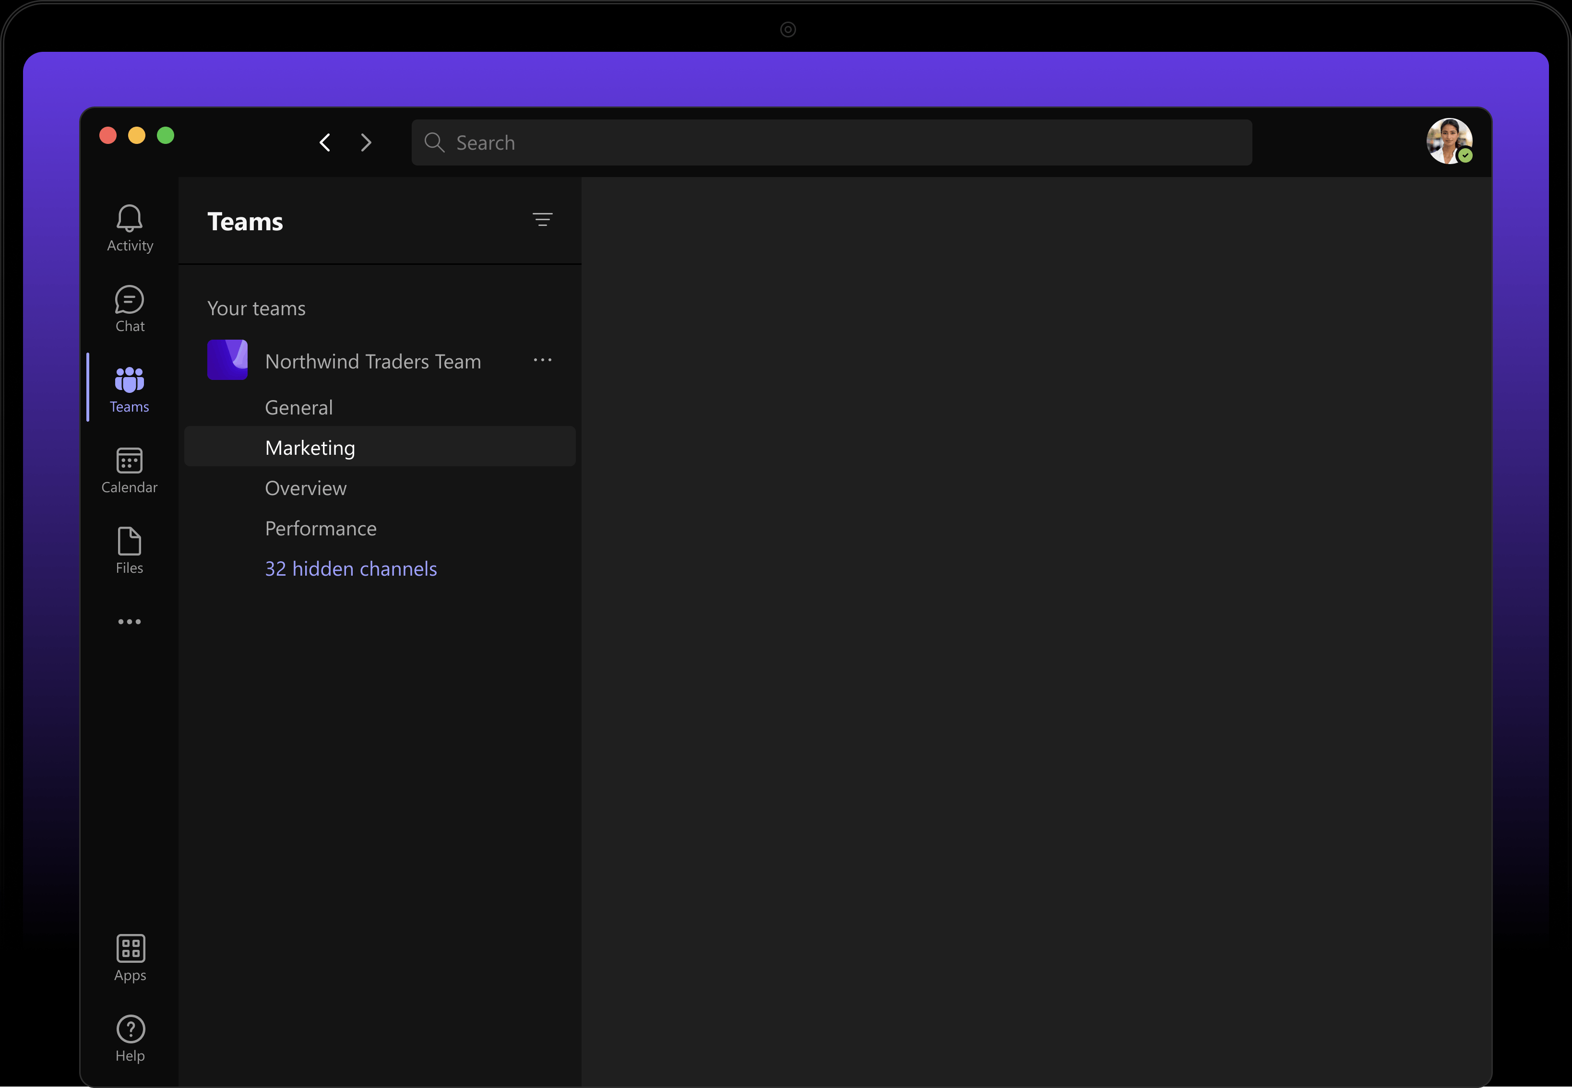Go back with the left arrow
This screenshot has width=1572, height=1088.
point(325,142)
